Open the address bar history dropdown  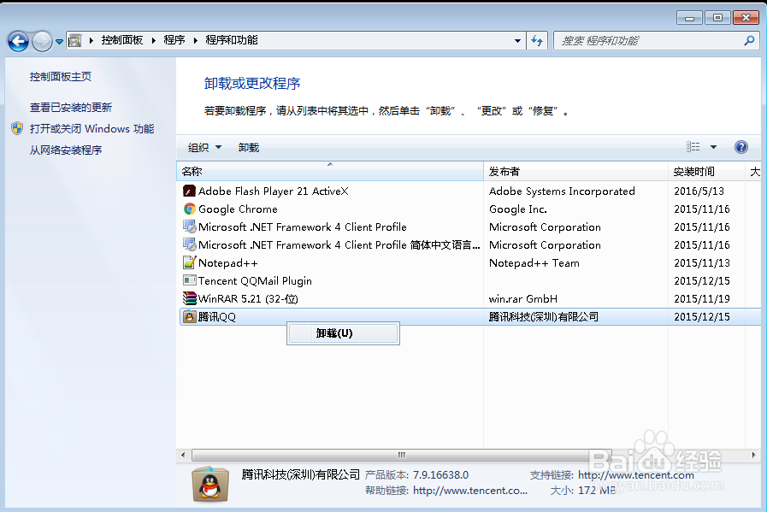tap(517, 41)
